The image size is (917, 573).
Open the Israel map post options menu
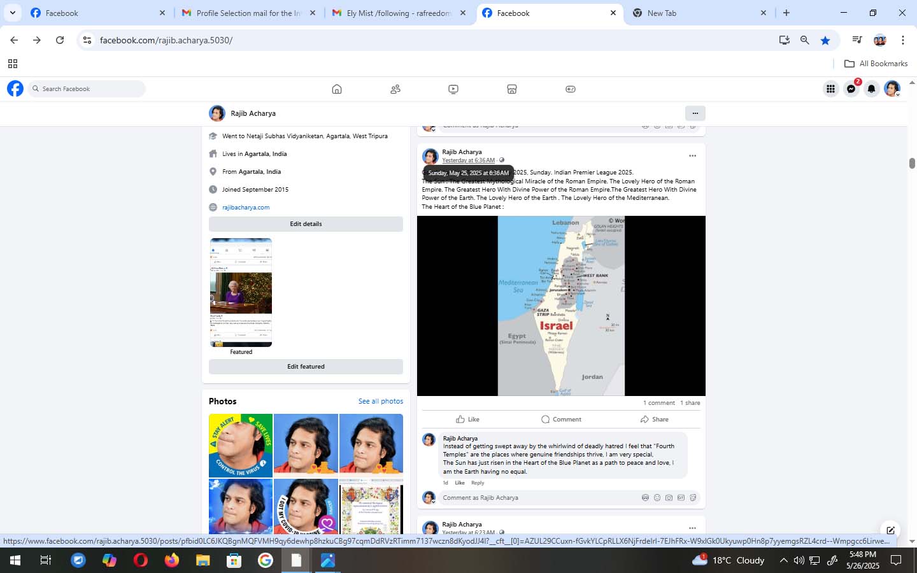tap(692, 155)
